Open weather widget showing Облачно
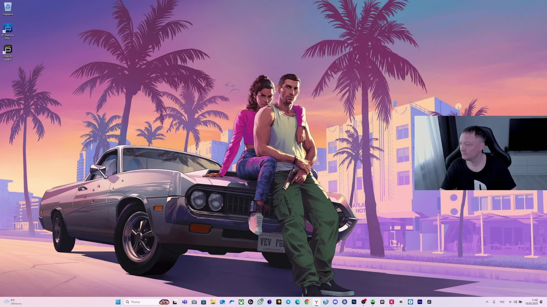This screenshot has width=547, height=307. tap(13, 302)
